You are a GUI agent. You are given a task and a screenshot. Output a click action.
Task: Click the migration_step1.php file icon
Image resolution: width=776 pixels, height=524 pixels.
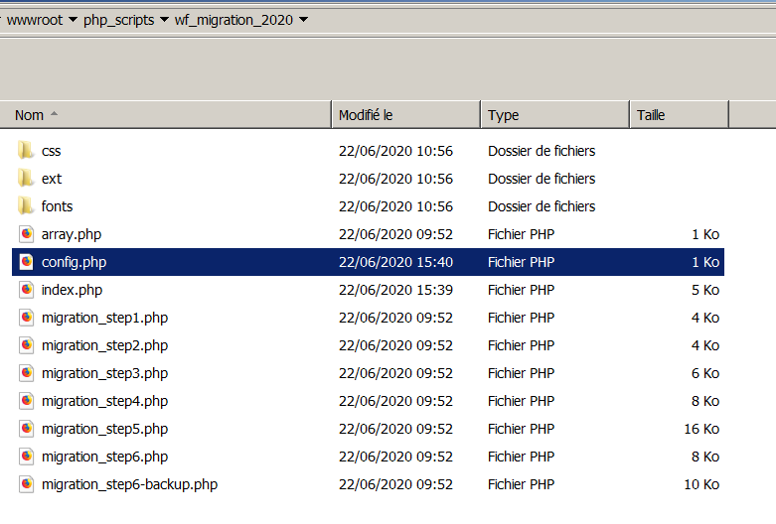[26, 318]
